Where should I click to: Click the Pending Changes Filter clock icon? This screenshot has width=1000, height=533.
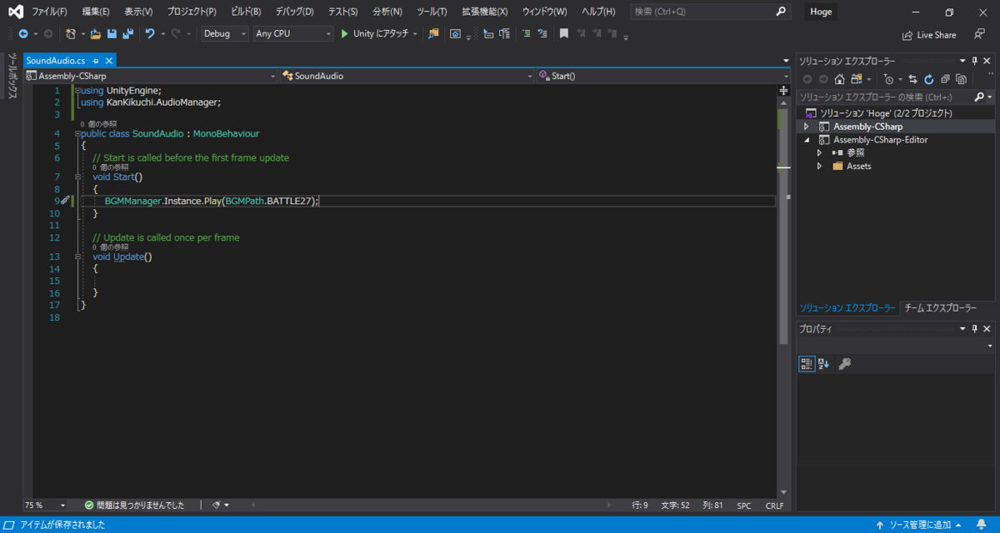point(888,79)
